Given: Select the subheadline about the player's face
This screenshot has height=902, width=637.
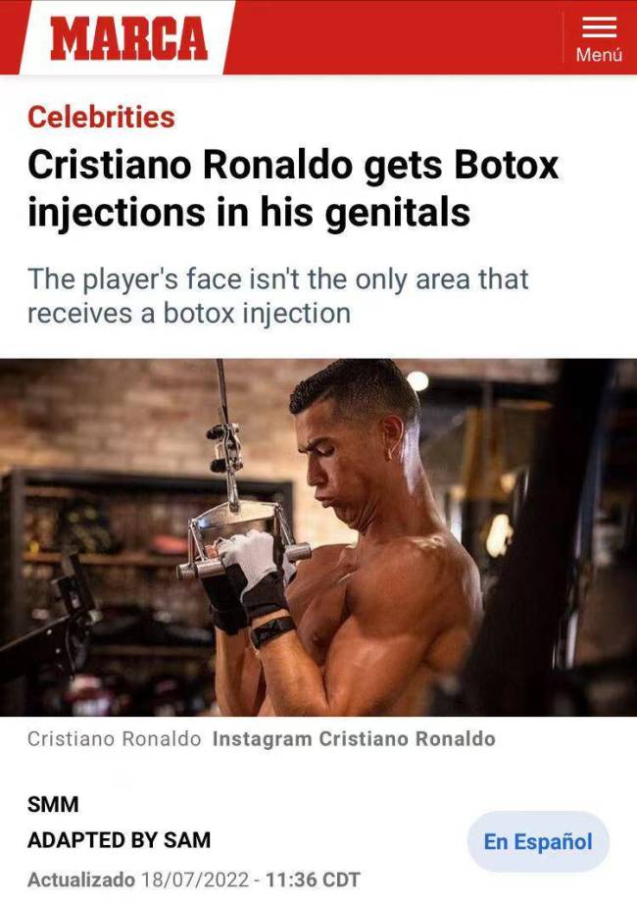Looking at the screenshot, I should click(x=277, y=296).
